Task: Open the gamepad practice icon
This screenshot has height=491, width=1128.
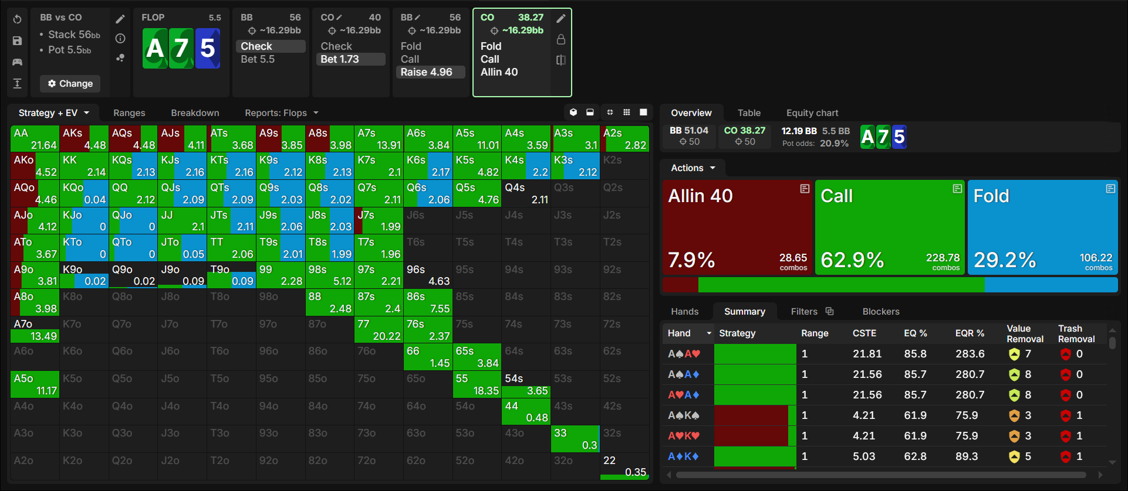Action: point(17,62)
